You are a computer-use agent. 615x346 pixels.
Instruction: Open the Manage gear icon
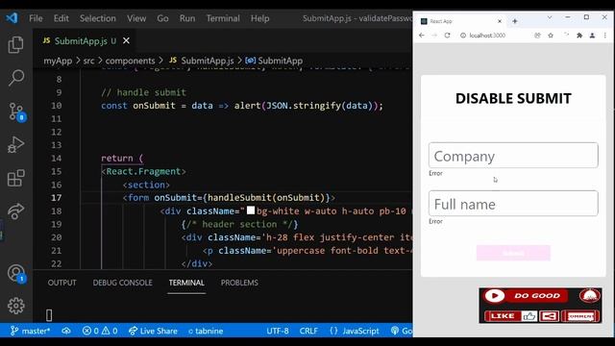[x=16, y=306]
